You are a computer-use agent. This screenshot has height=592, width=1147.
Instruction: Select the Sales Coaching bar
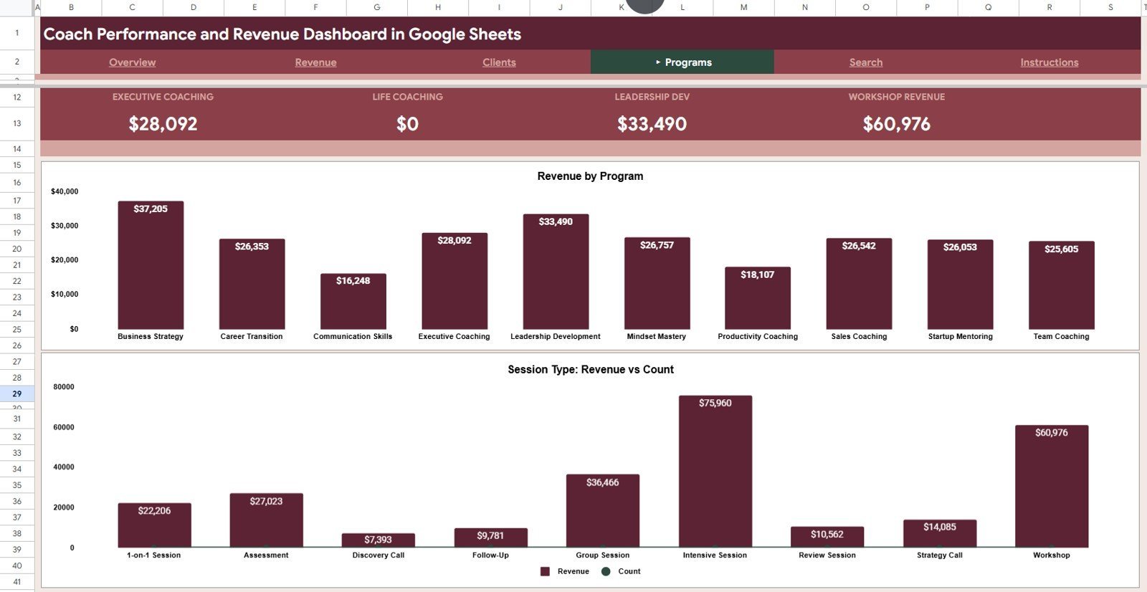[x=859, y=284]
